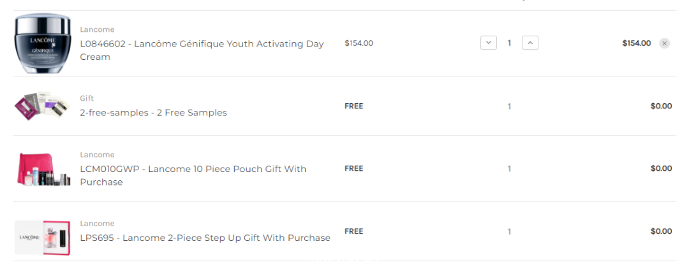Viewport: 689px width, 267px height.
Task: Increase Génifique Day Cream quantity with up chevron
Action: tap(530, 43)
